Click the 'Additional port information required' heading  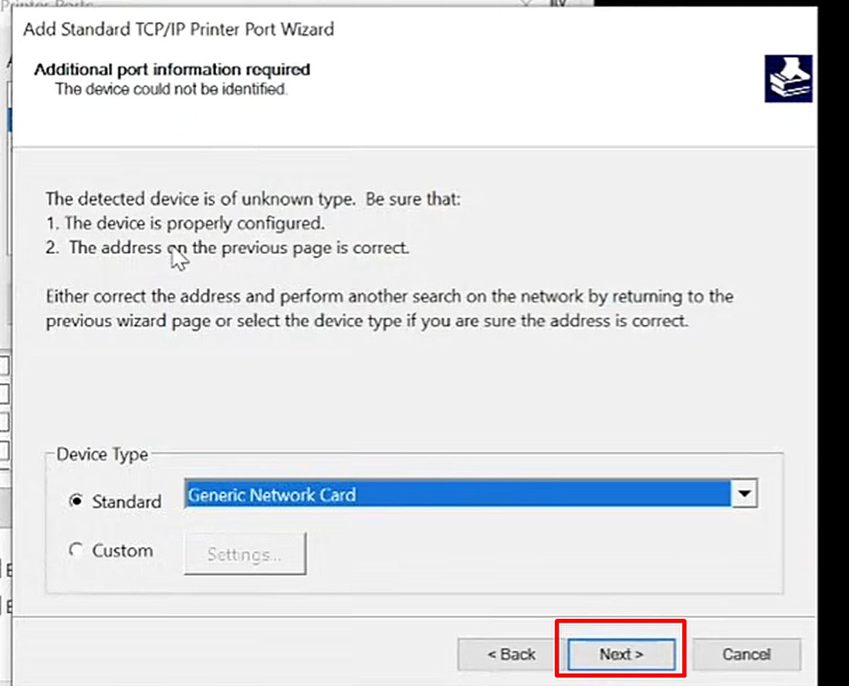[x=172, y=69]
